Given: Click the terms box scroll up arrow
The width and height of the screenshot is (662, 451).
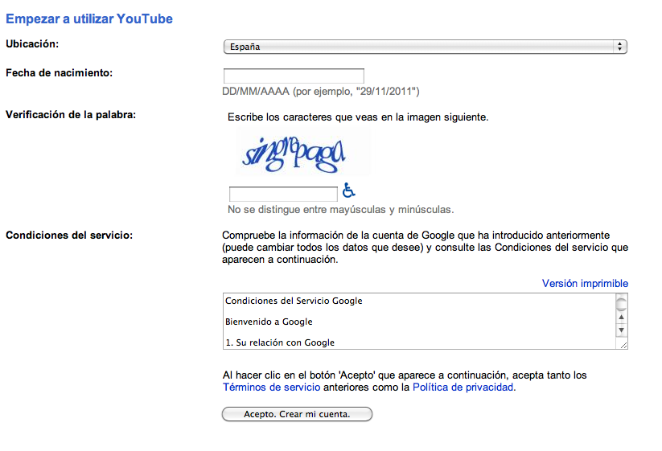Looking at the screenshot, I should (622, 317).
